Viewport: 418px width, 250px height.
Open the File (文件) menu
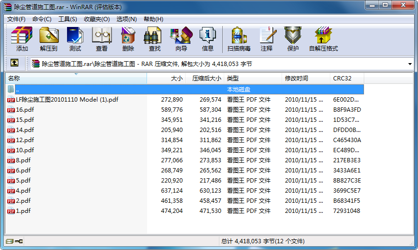(16, 19)
